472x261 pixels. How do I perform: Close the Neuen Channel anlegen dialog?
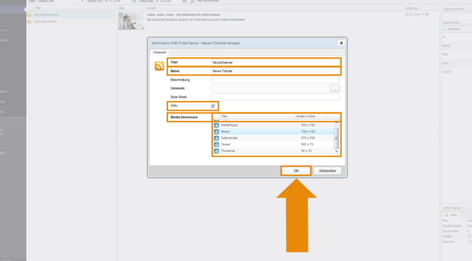(341, 43)
